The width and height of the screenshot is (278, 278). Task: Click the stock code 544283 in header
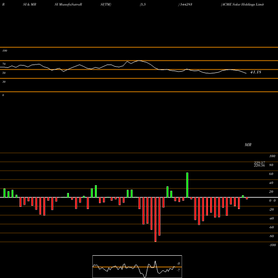point(186,4)
